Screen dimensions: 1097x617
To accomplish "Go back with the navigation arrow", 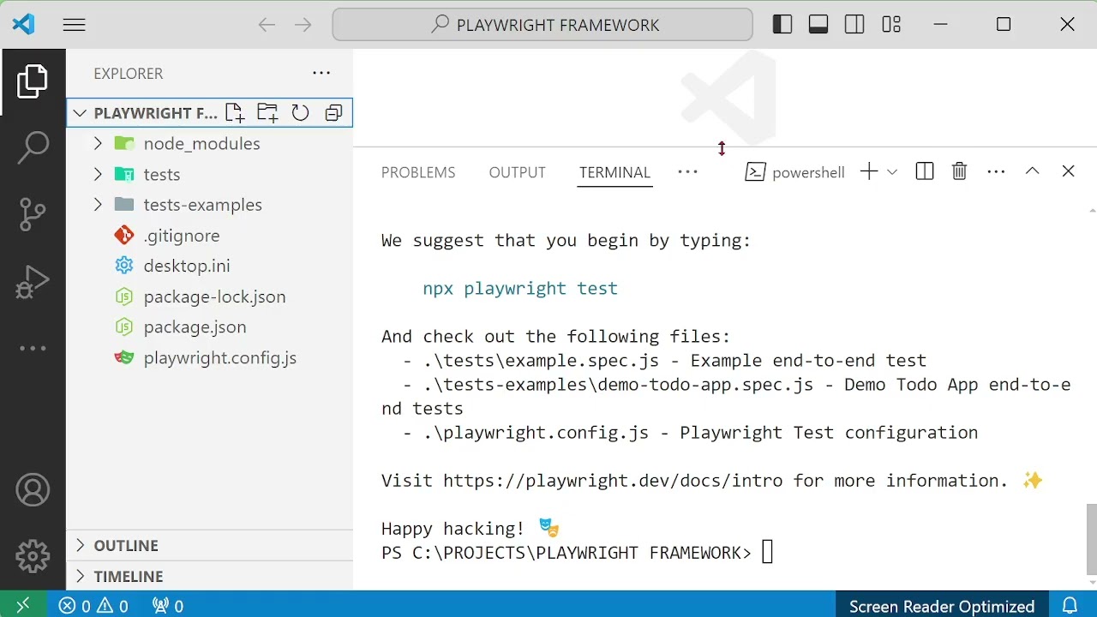I will [x=267, y=25].
